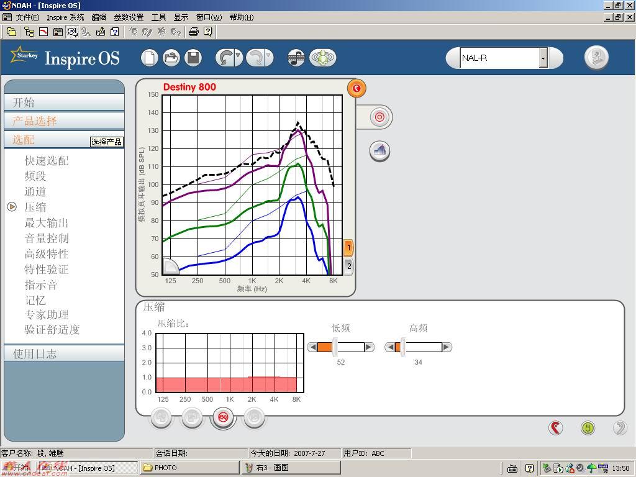The image size is (636, 477).
Task: Decrease 高频 with the left arrow
Action: tap(390, 347)
